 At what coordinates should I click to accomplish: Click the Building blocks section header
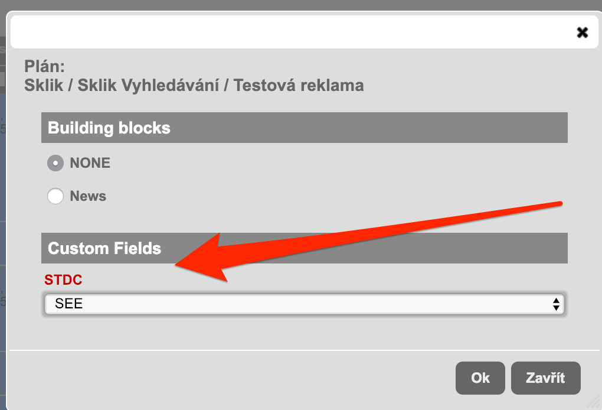coord(304,128)
